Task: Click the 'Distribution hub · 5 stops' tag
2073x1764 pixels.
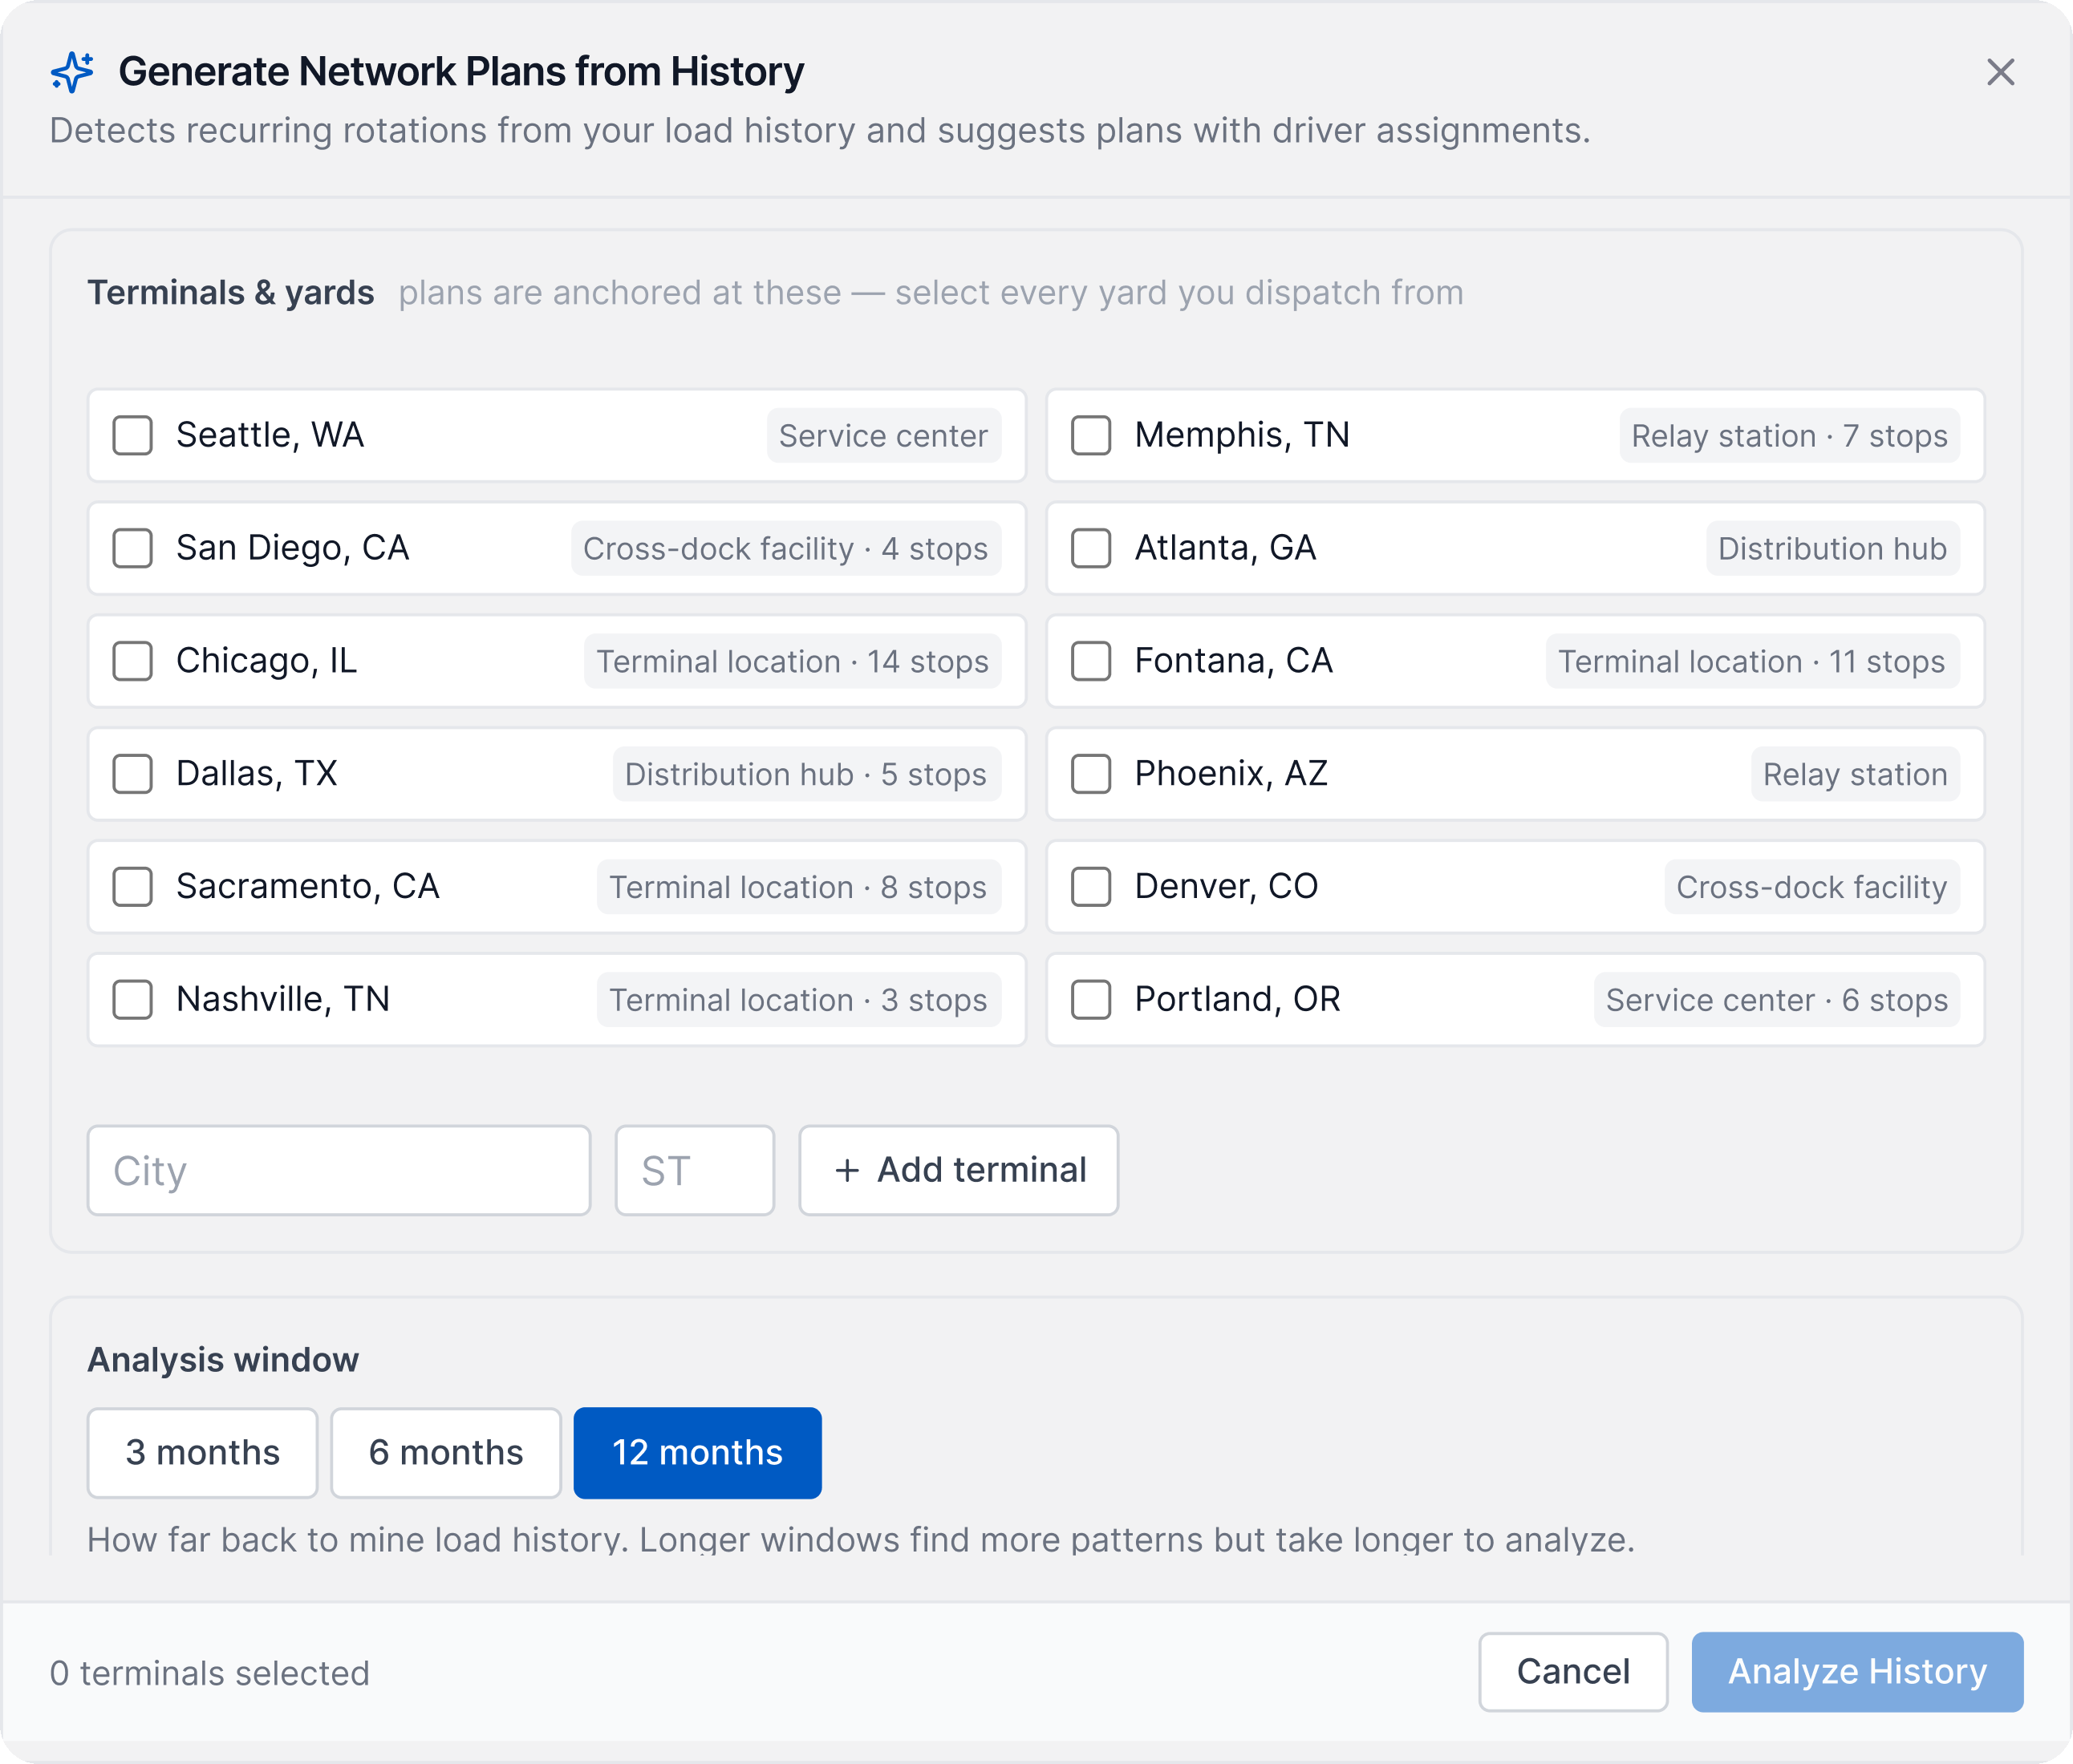Action: [x=806, y=774]
